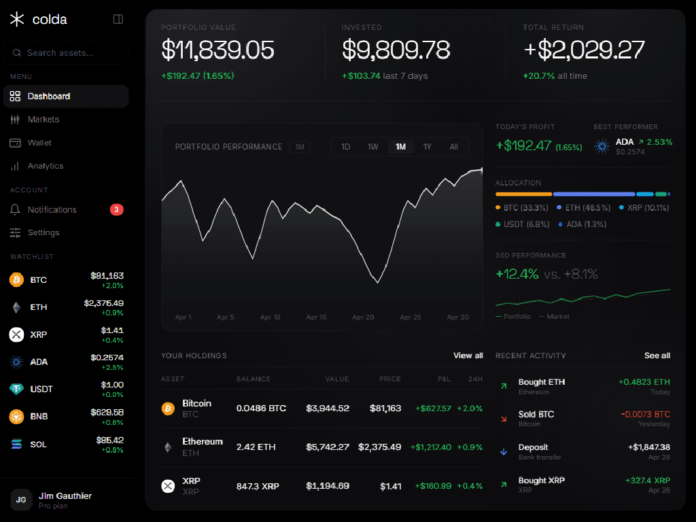
Task: Open Notifications in the account section
Action: (66, 209)
